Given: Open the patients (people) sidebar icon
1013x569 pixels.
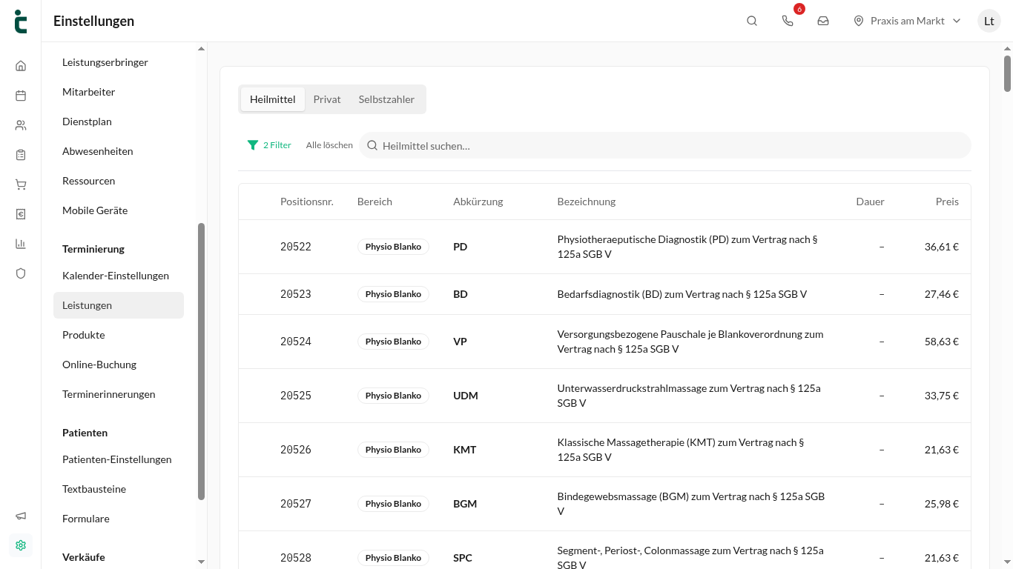Looking at the screenshot, I should [21, 125].
